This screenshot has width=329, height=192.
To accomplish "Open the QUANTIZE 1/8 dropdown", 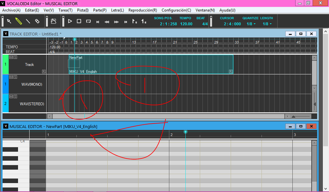I will [251, 24].
